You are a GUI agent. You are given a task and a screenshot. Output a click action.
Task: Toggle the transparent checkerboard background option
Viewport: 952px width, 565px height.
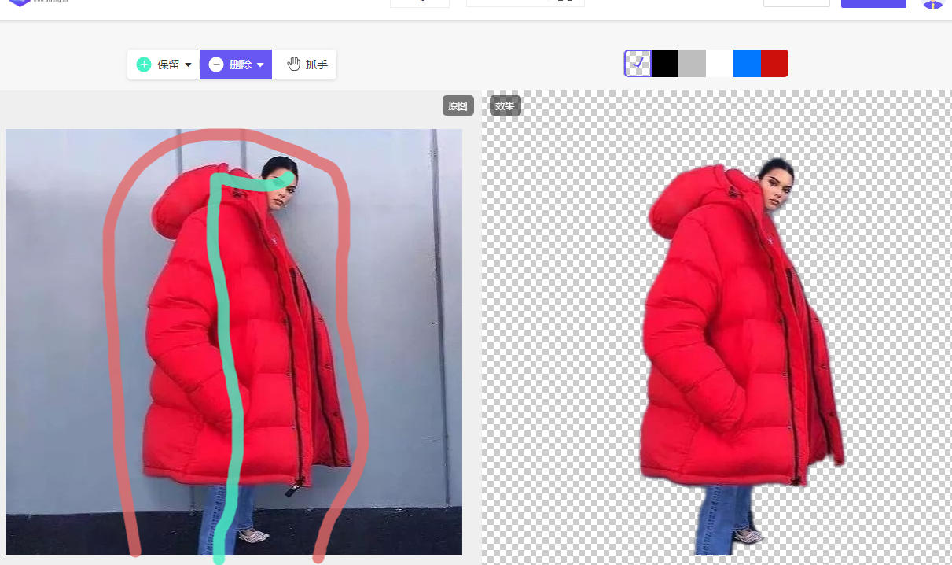(x=638, y=63)
